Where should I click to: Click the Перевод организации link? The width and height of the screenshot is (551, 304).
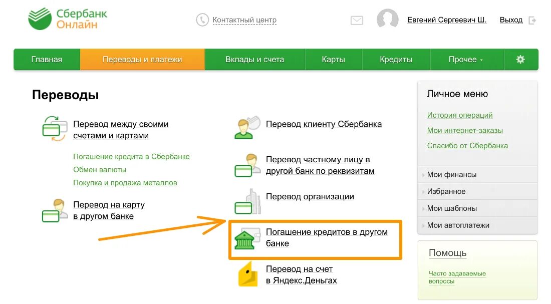[310, 196]
